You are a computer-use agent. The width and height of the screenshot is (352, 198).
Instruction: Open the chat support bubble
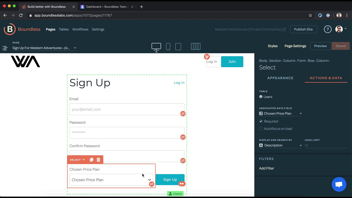click(x=339, y=185)
